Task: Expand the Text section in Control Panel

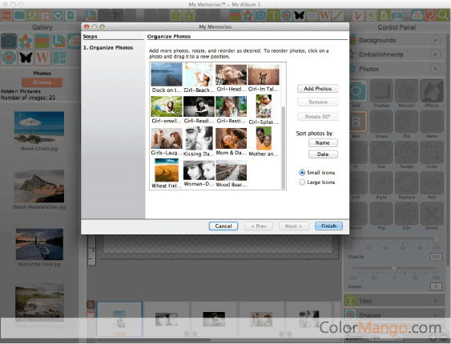Action: 435,301
